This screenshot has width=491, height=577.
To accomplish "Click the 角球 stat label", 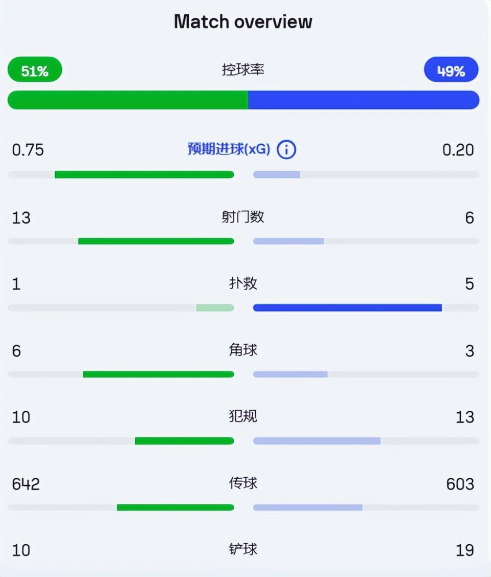I will [x=243, y=350].
